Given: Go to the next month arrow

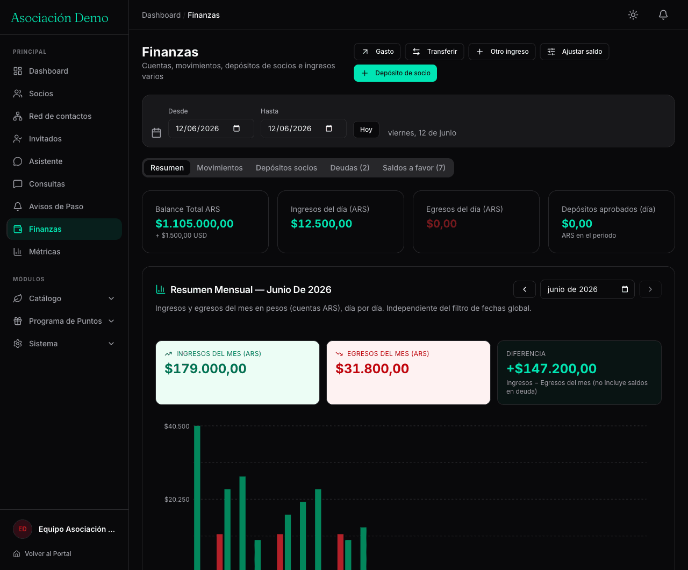Looking at the screenshot, I should tap(650, 289).
